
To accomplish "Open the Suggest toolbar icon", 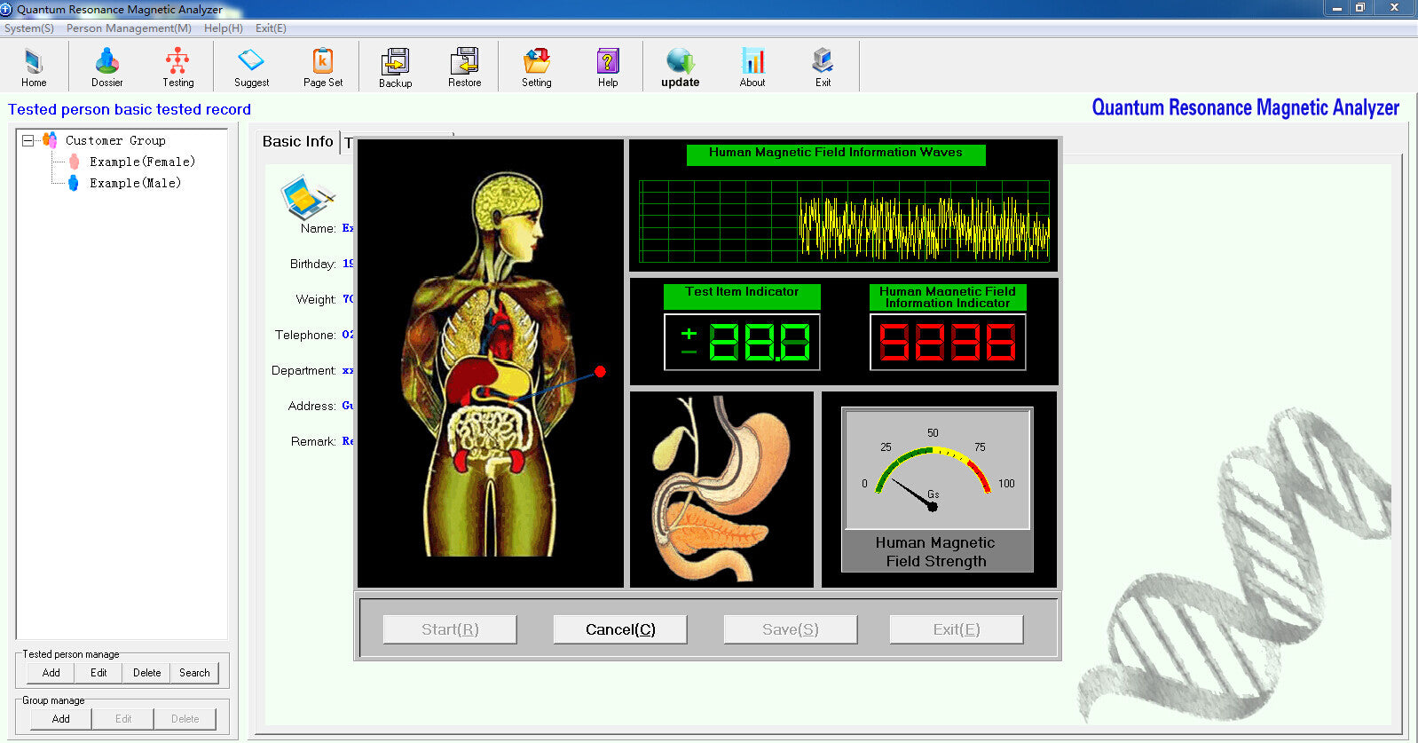I will (251, 67).
